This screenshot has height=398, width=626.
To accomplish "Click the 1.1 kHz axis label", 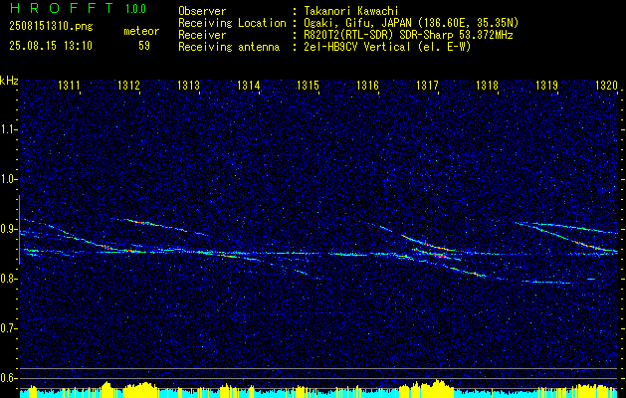I will pos(8,129).
